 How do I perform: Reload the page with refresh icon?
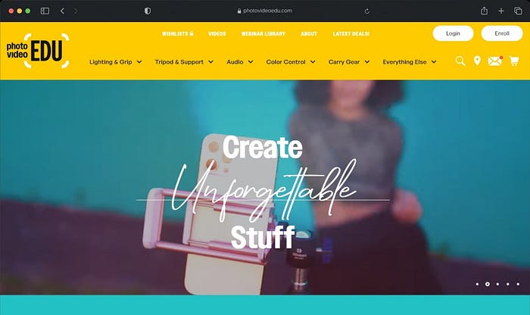[x=366, y=11]
